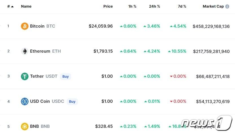
Task: Toggle the rank sort arrow beside #
Action: pyautogui.click(x=12, y=6)
